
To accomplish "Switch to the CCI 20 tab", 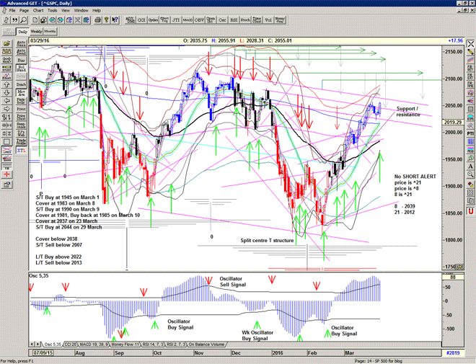I will pyautogui.click(x=70, y=345).
